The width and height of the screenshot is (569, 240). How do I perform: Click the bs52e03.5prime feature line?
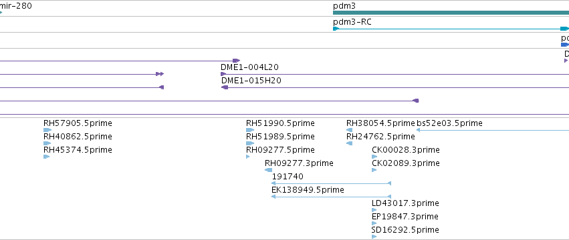[492, 130]
